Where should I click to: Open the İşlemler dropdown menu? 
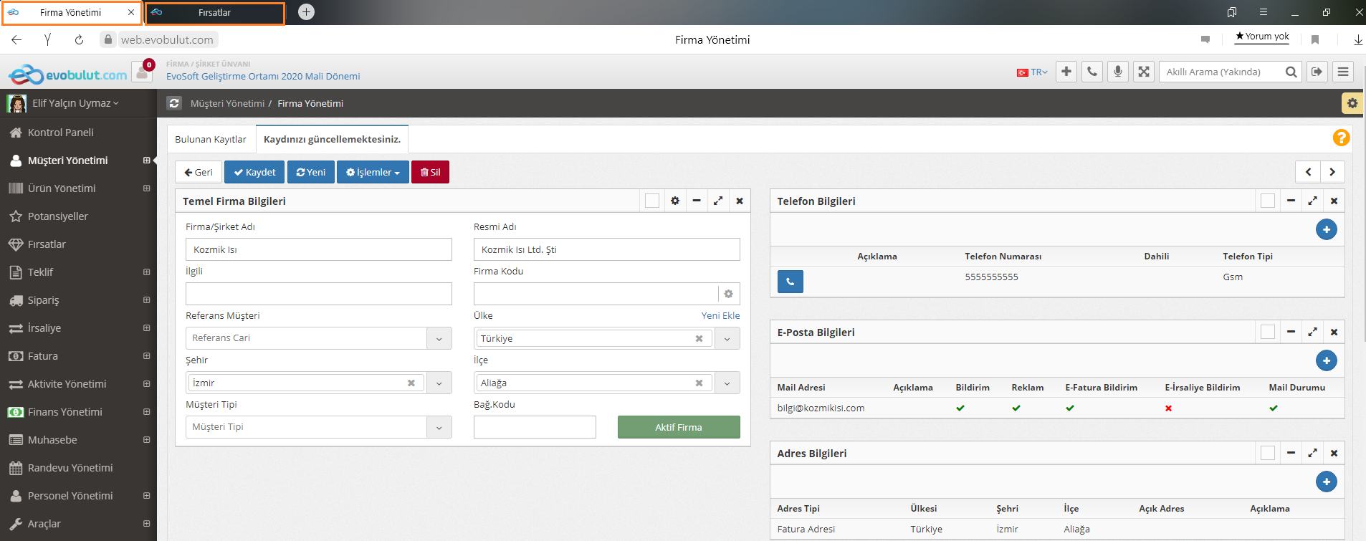[373, 172]
